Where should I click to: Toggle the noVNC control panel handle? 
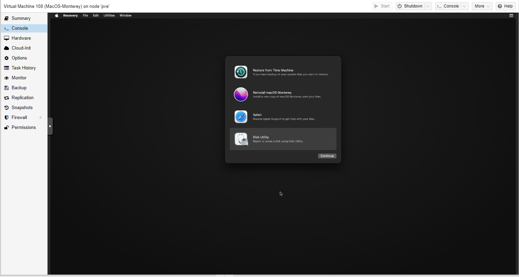[x=50, y=126]
